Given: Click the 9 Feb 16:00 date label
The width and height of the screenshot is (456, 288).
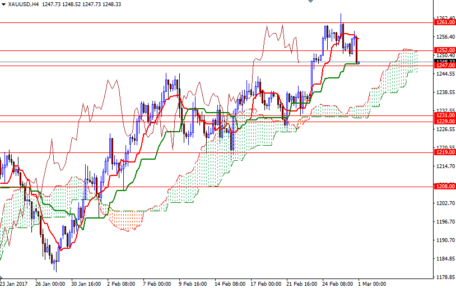Looking at the screenshot, I should pyautogui.click(x=193, y=284).
